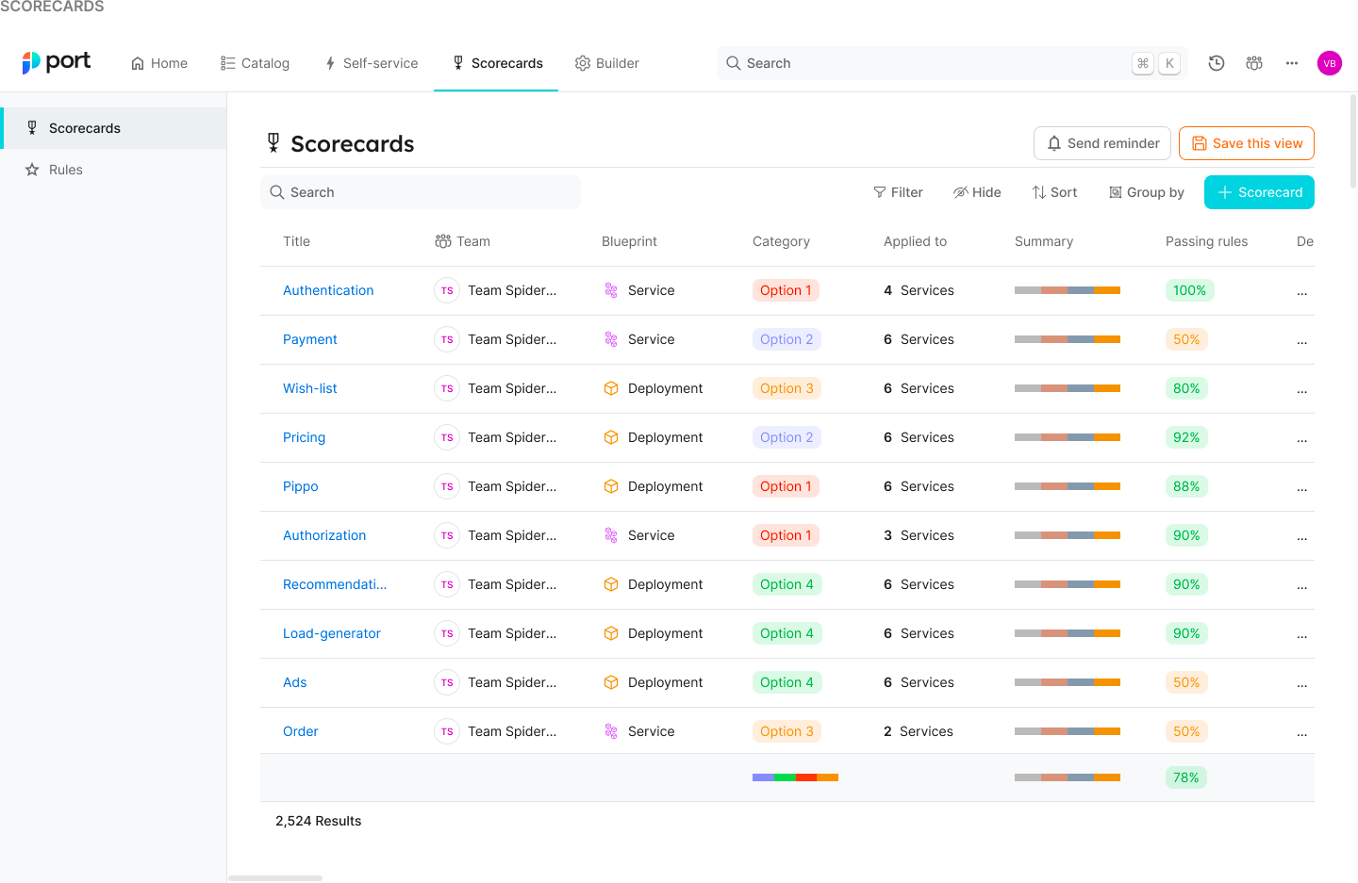Open the history clock icon
Image resolution: width=1358 pixels, height=883 pixels.
coord(1217,63)
